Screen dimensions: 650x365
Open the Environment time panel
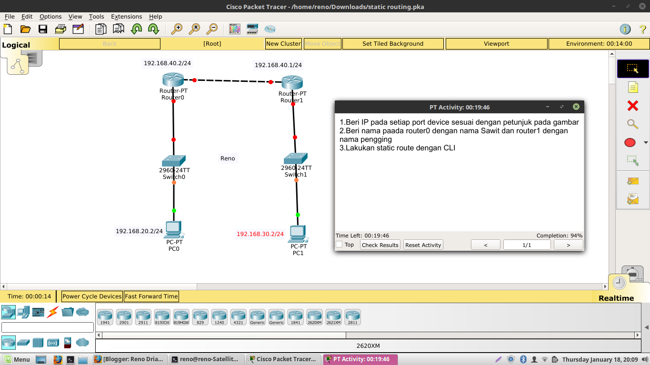(x=599, y=43)
